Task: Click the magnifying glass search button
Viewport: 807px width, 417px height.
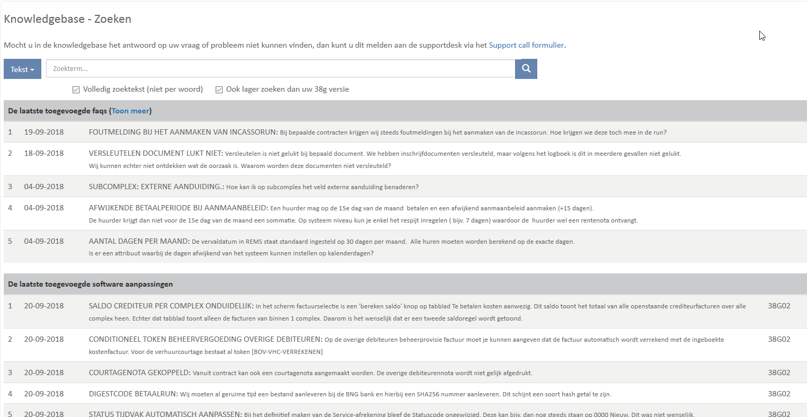Action: tap(526, 69)
